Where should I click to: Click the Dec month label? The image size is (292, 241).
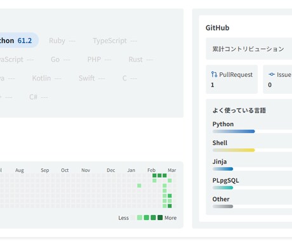(111, 171)
